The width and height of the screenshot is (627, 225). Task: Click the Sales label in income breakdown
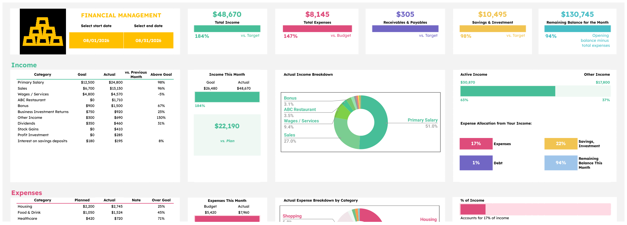point(289,135)
